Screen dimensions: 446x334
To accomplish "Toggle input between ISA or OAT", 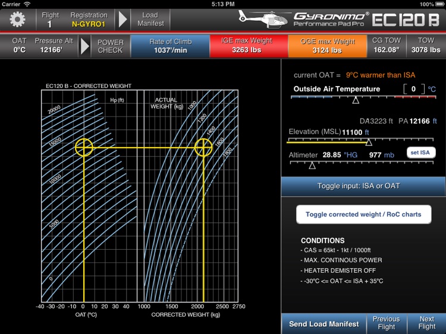I will (363, 186).
